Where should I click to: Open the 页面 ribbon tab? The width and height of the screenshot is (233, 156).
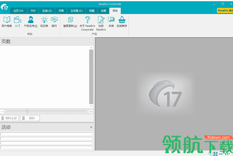61,11
